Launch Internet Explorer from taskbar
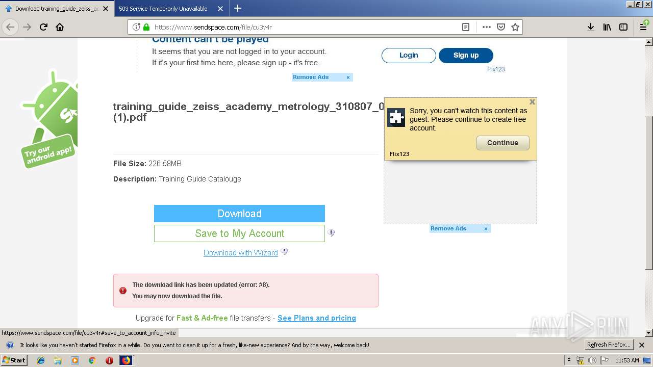653x367 pixels. coord(41,360)
